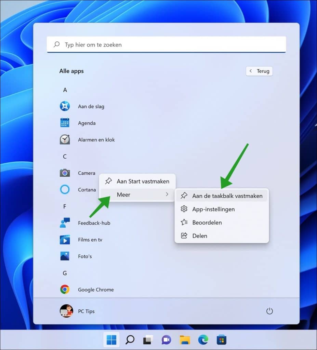Open letter G index header

click(x=65, y=273)
